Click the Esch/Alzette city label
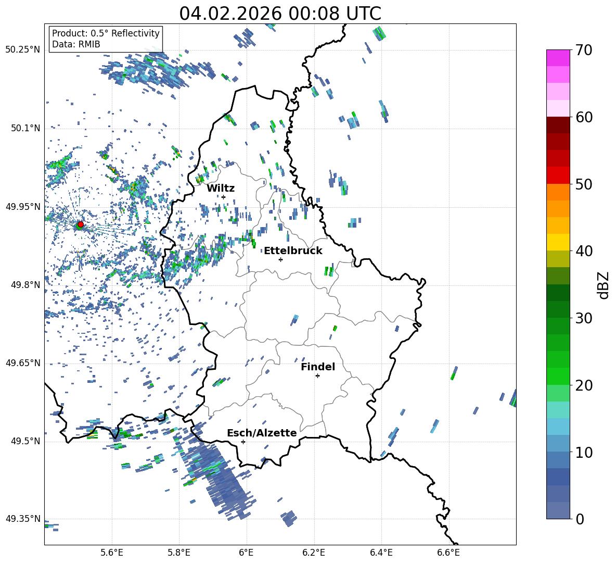The height and width of the screenshot is (563, 616). pos(262,433)
